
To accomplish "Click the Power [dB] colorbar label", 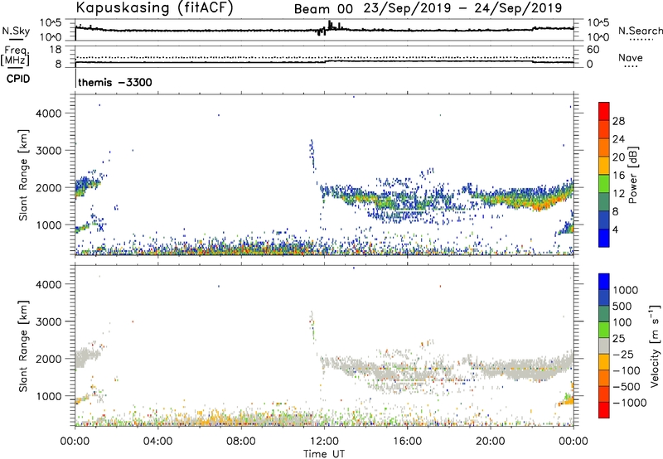I will coord(632,175).
